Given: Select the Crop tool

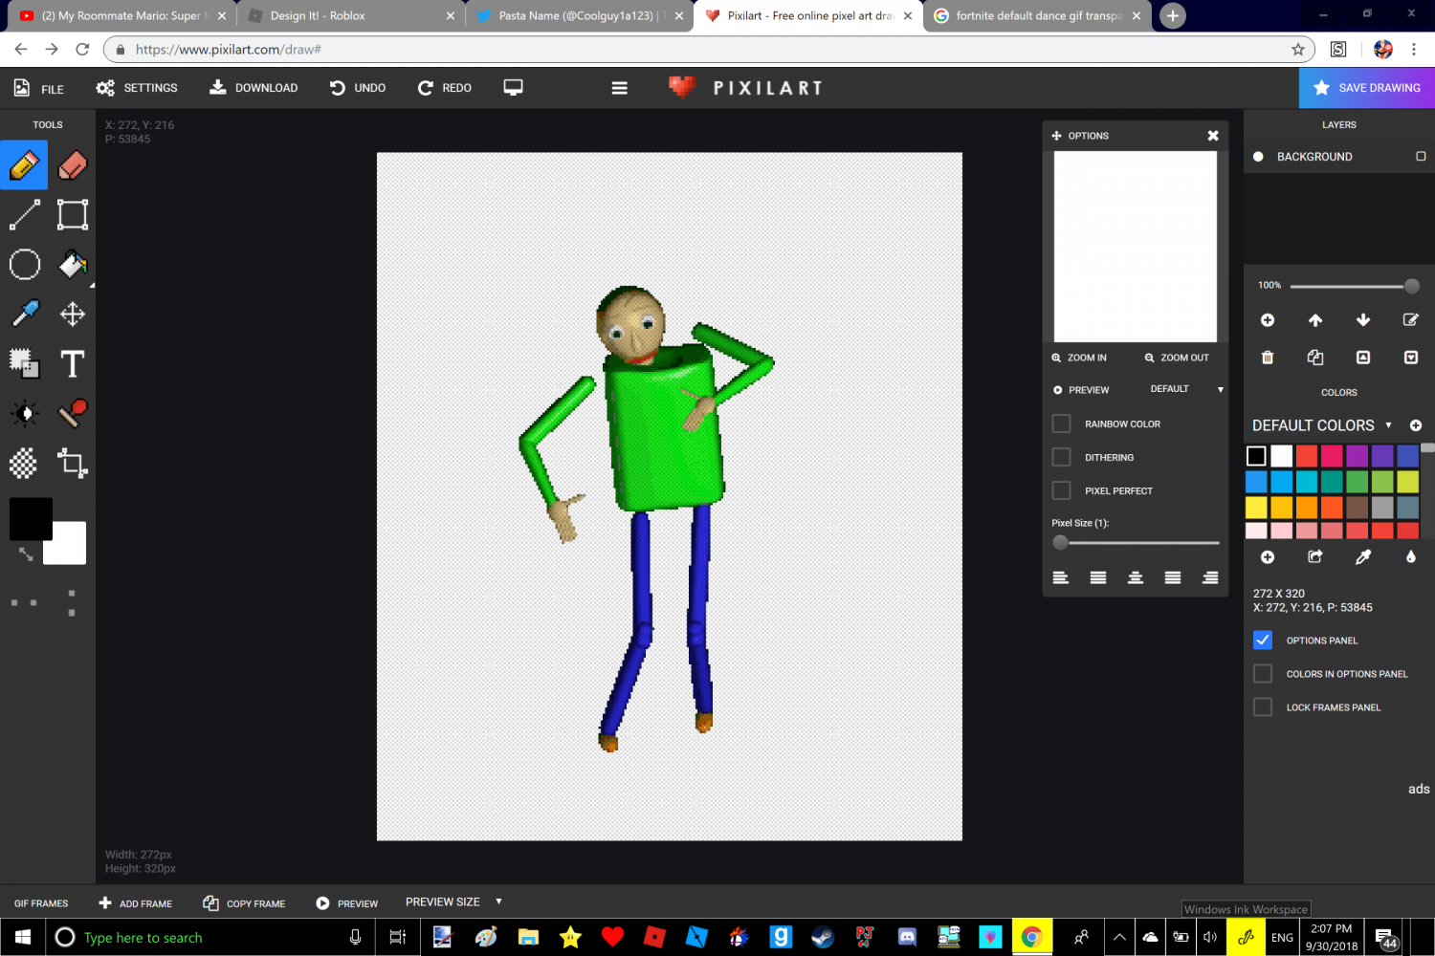Looking at the screenshot, I should (x=73, y=464).
